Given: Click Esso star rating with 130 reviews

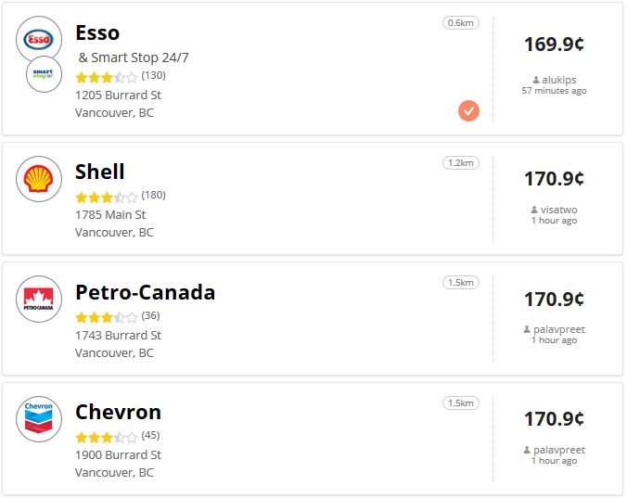Looking at the screenshot, I should click(106, 76).
